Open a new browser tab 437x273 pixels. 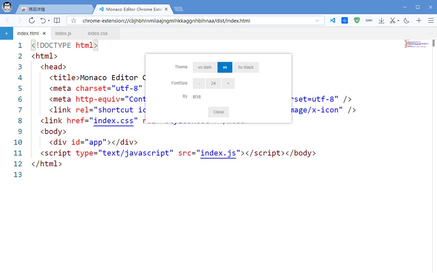179,9
